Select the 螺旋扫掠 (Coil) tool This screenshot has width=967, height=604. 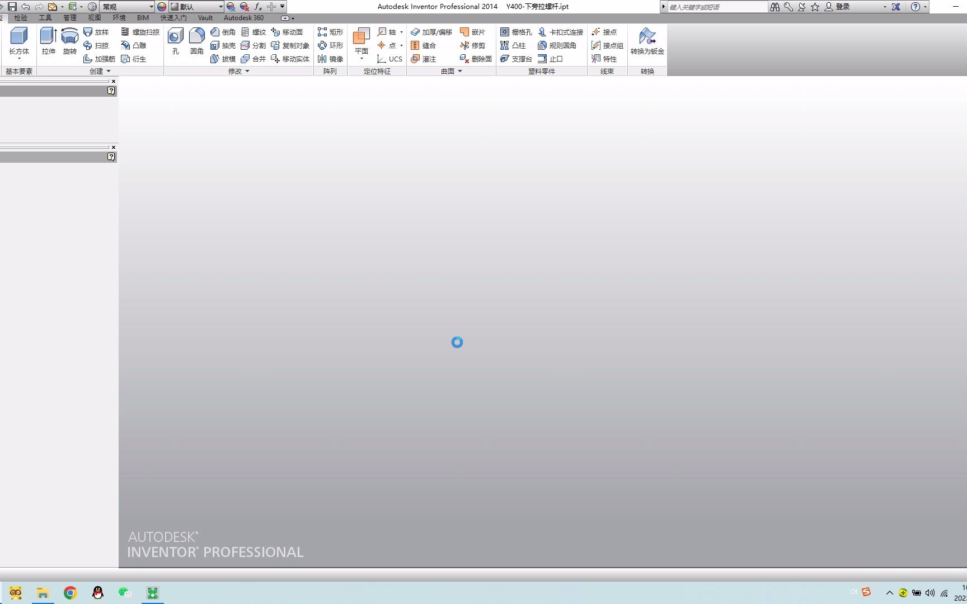[x=140, y=32]
